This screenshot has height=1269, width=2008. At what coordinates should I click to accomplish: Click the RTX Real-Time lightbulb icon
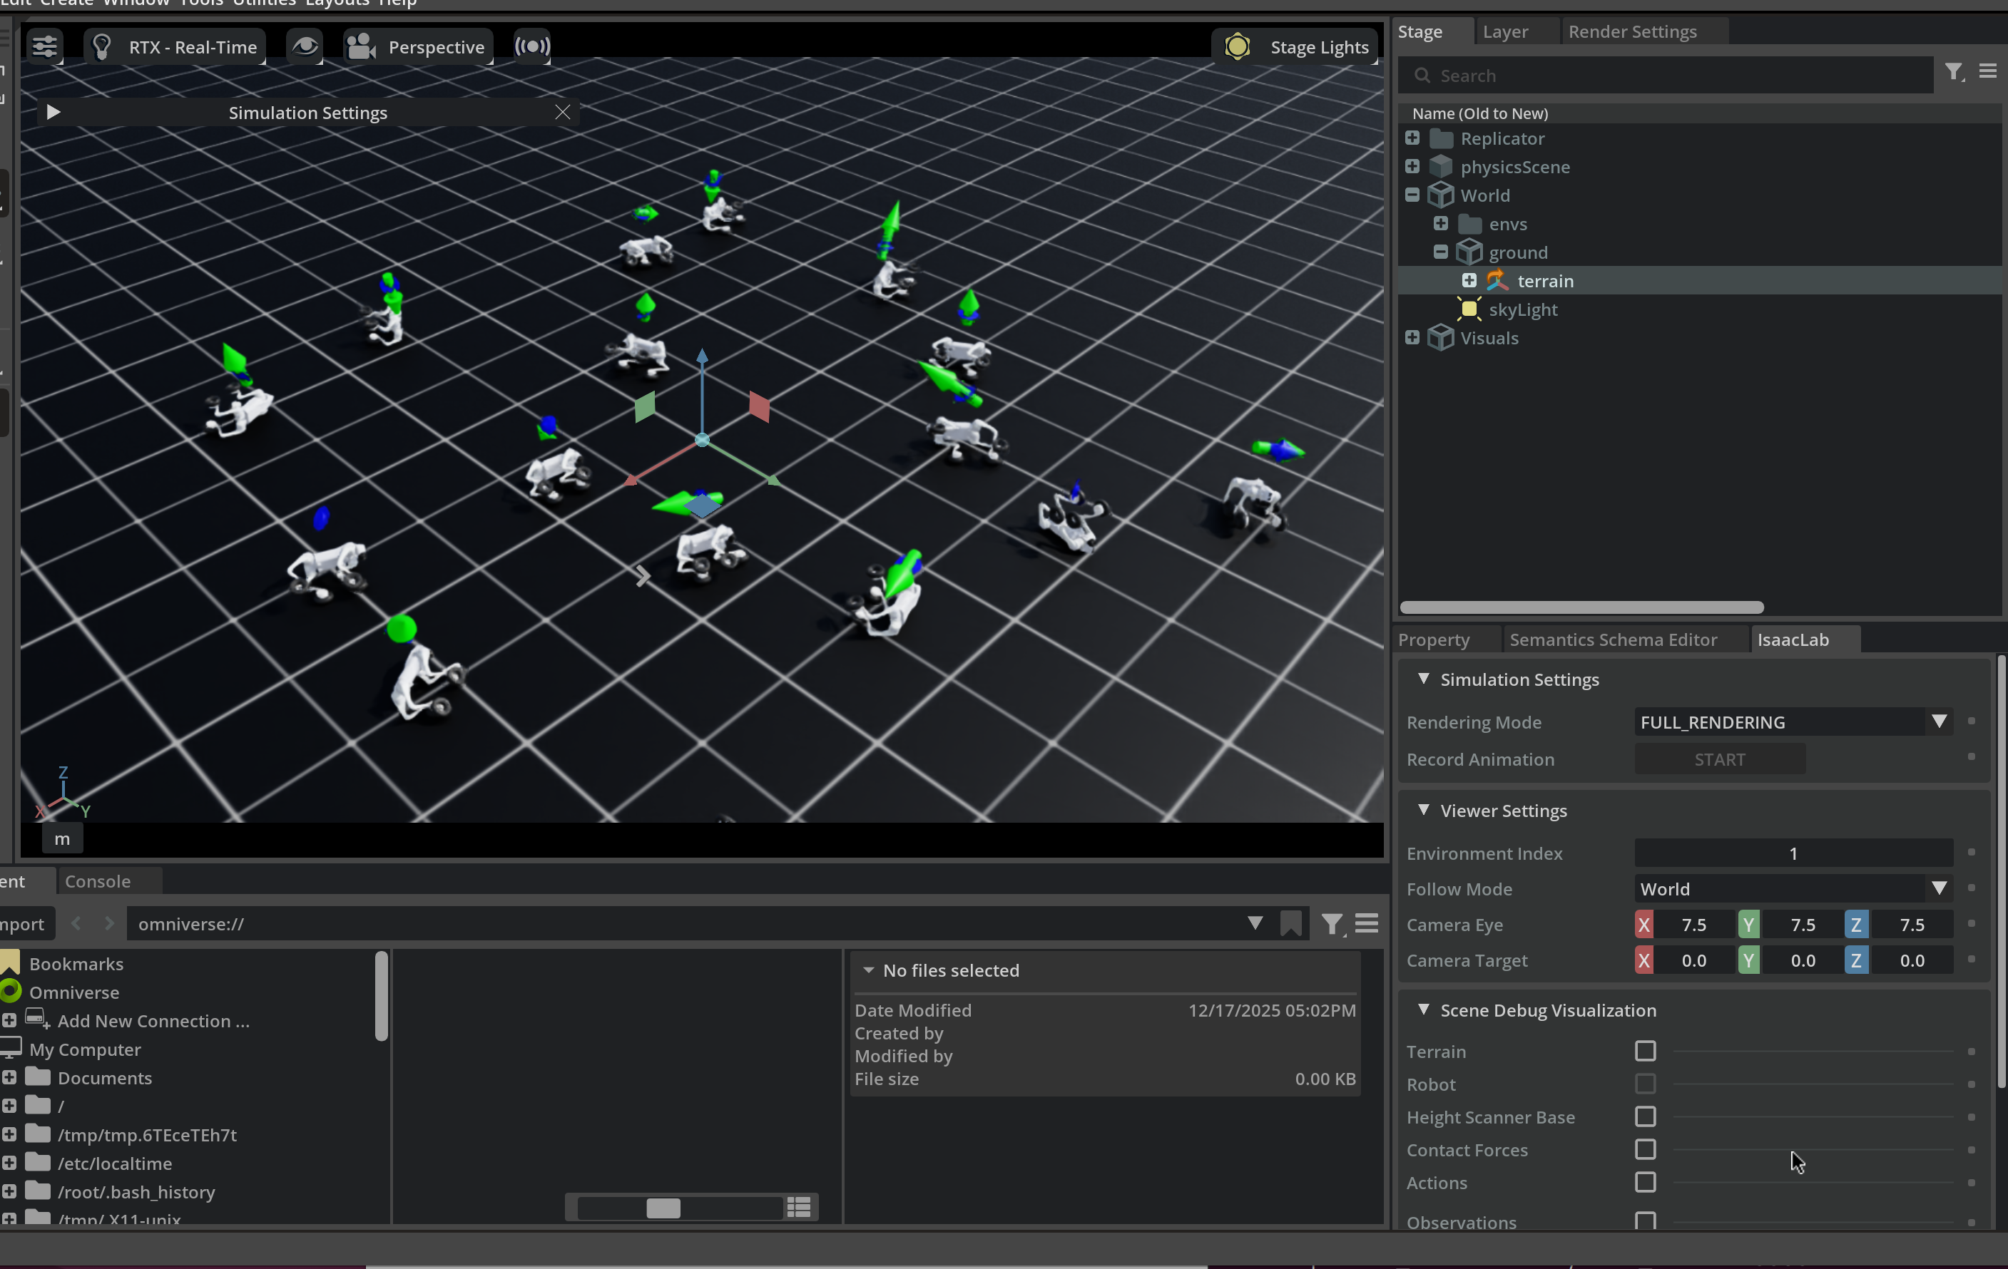[103, 46]
